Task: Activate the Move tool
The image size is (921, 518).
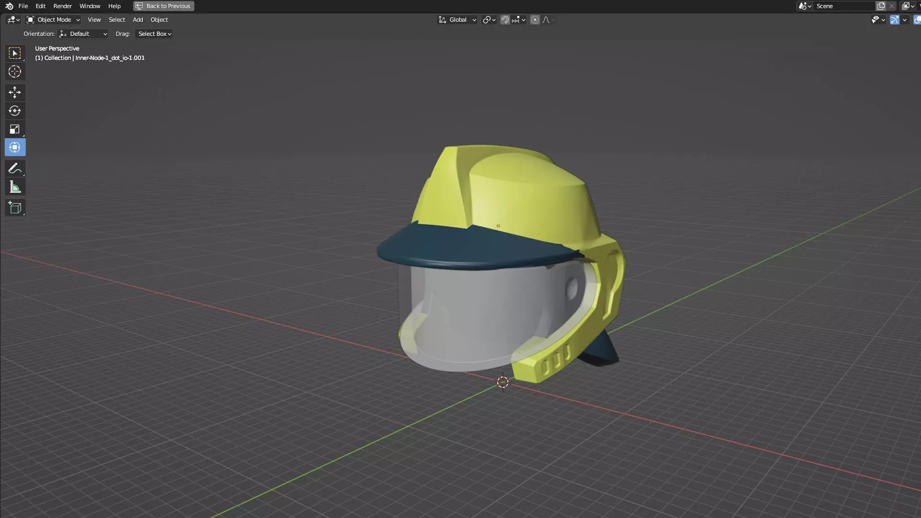Action: [x=15, y=92]
